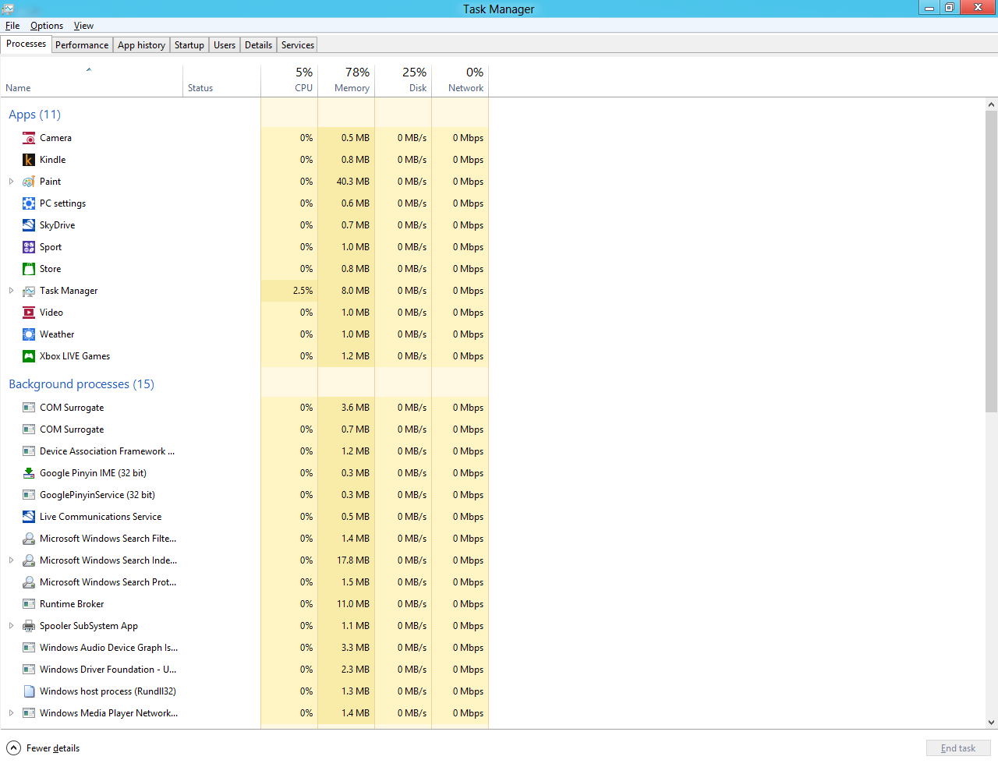Expand Windows Media Player Network row
This screenshot has width=998, height=767.
11,713
